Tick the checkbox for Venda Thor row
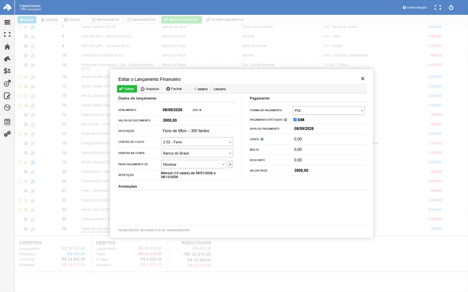Viewport: 468px width, 292px height. pyautogui.click(x=19, y=210)
